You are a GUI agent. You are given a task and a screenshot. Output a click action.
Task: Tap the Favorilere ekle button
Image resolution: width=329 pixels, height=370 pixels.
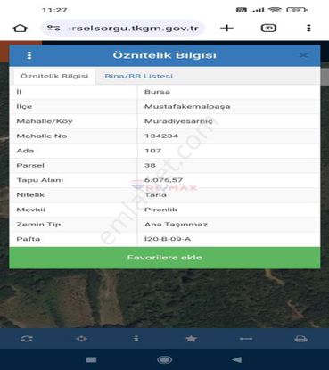click(x=165, y=258)
